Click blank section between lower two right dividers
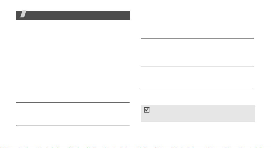This screenshot has width=271, height=148. pos(198,78)
